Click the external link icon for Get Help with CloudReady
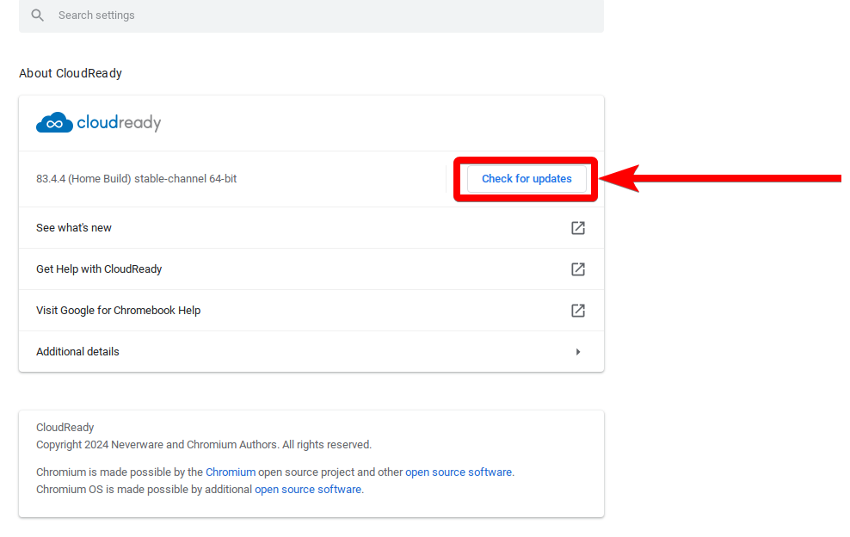Screen dimensions: 850x537 tap(578, 269)
